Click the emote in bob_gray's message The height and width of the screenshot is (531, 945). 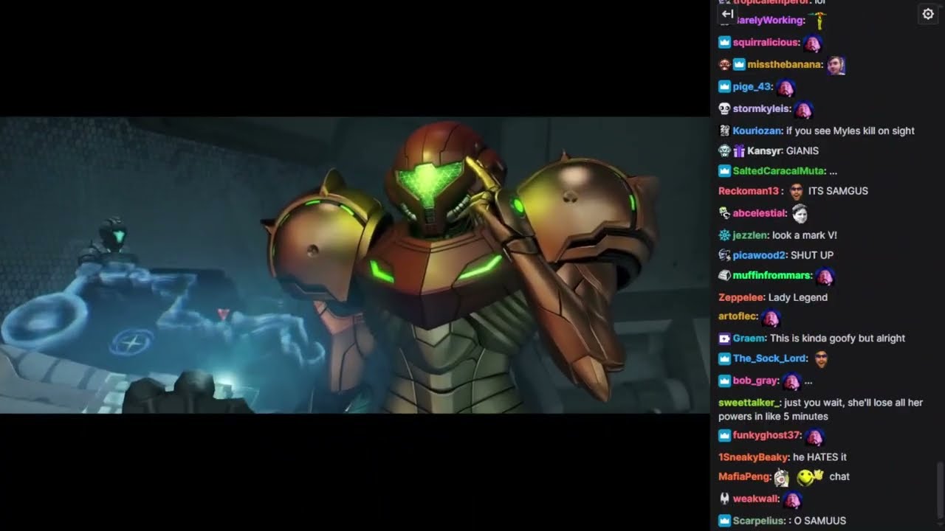pos(791,381)
